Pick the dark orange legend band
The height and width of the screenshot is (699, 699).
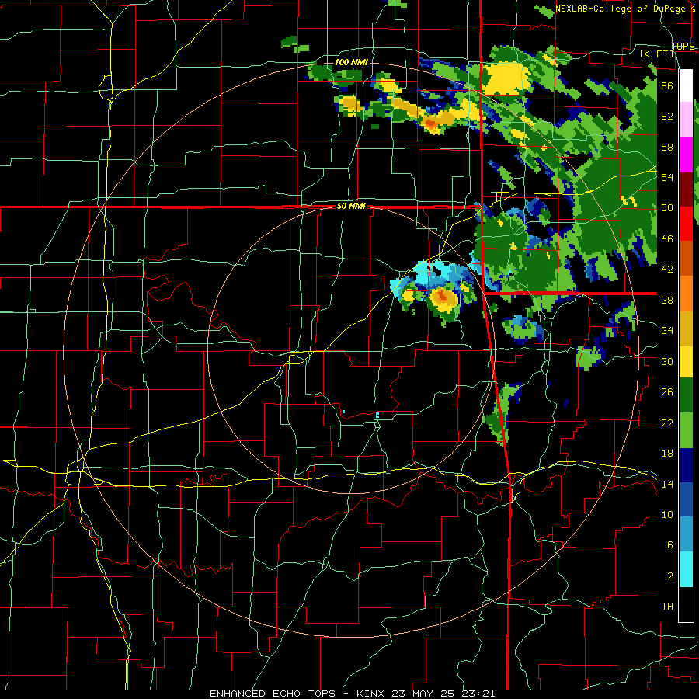coord(686,258)
